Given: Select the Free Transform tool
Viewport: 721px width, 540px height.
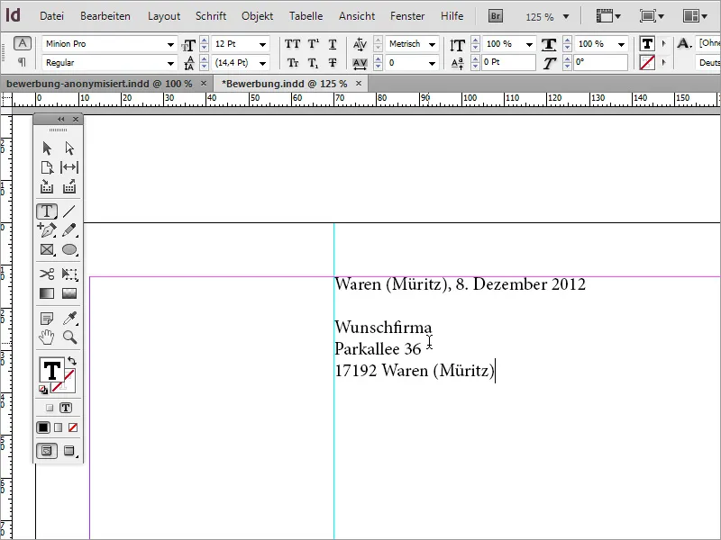Looking at the screenshot, I should pyautogui.click(x=69, y=274).
